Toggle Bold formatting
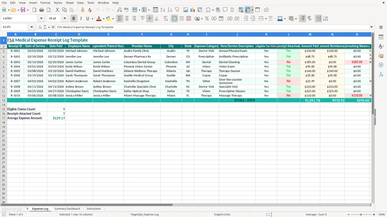Screen dimensions: 387x217 (74, 19)
